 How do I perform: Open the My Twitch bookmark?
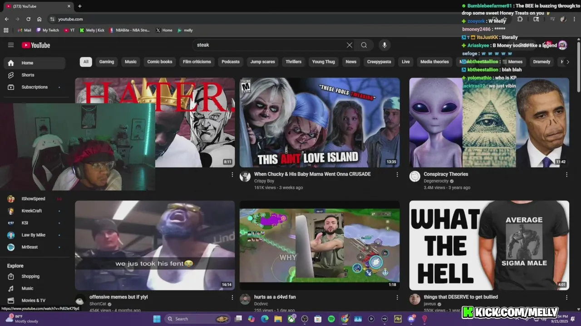48,30
